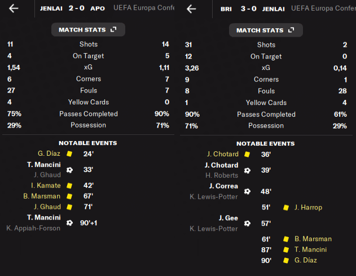
Task: Click the goal icon for J. Gee's 57' goal
Action: 247,224
